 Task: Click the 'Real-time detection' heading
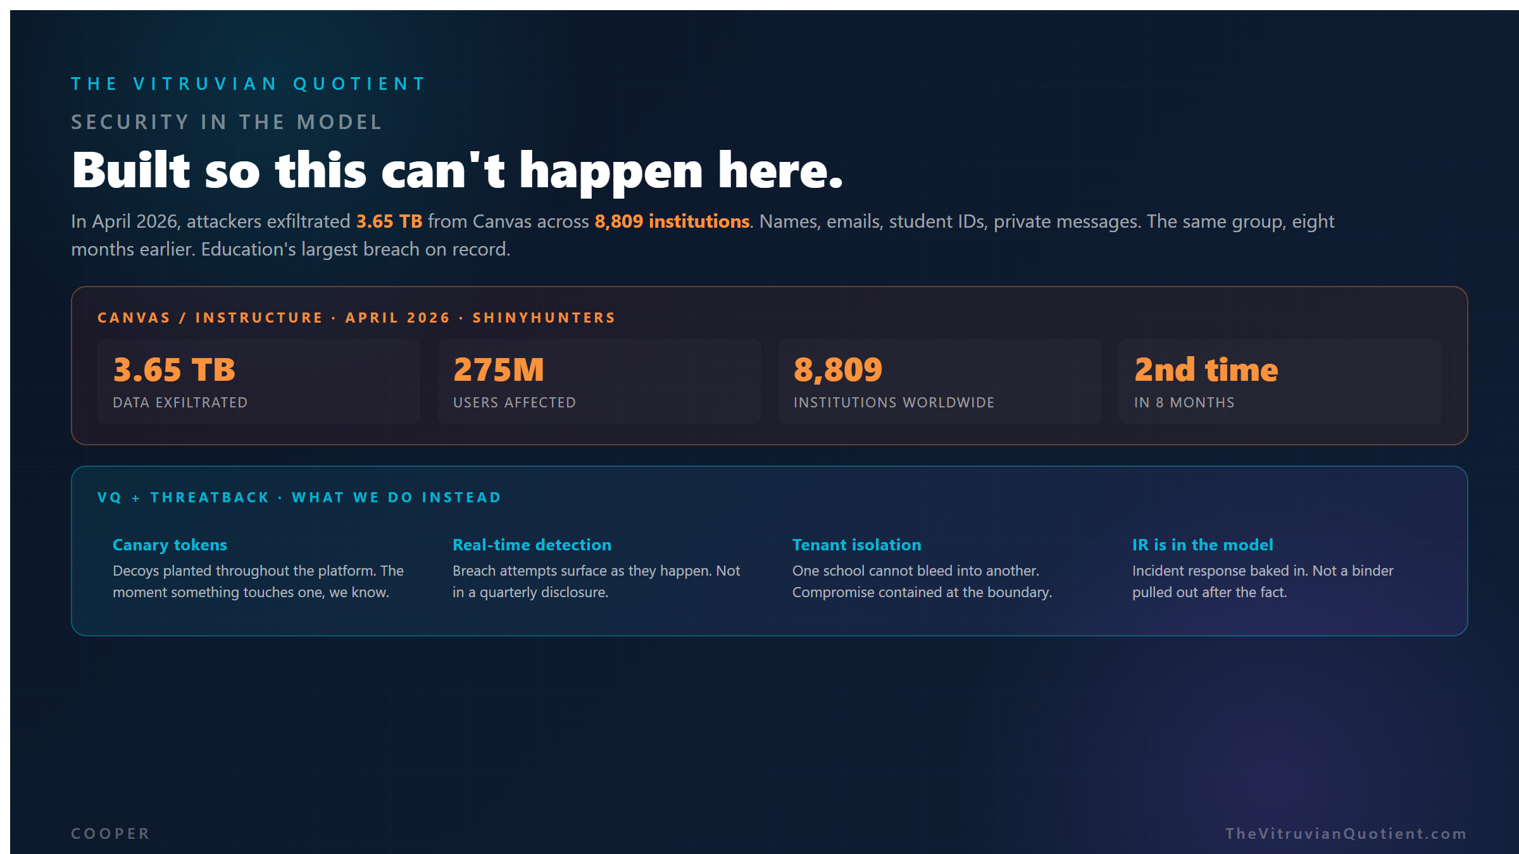tap(532, 545)
